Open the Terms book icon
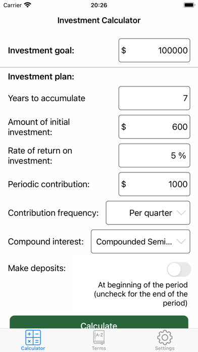The image size is (198, 352). (99, 337)
